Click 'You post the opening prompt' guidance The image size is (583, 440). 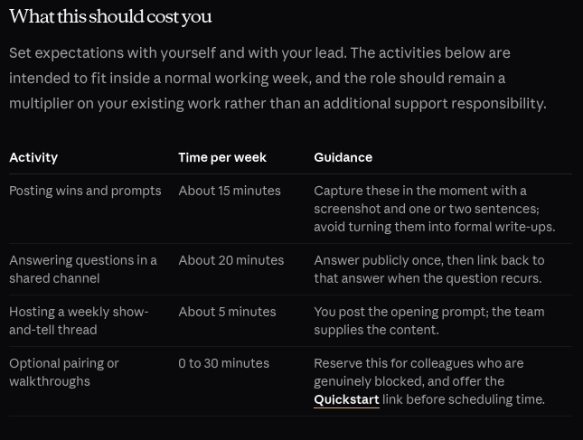tap(429, 321)
